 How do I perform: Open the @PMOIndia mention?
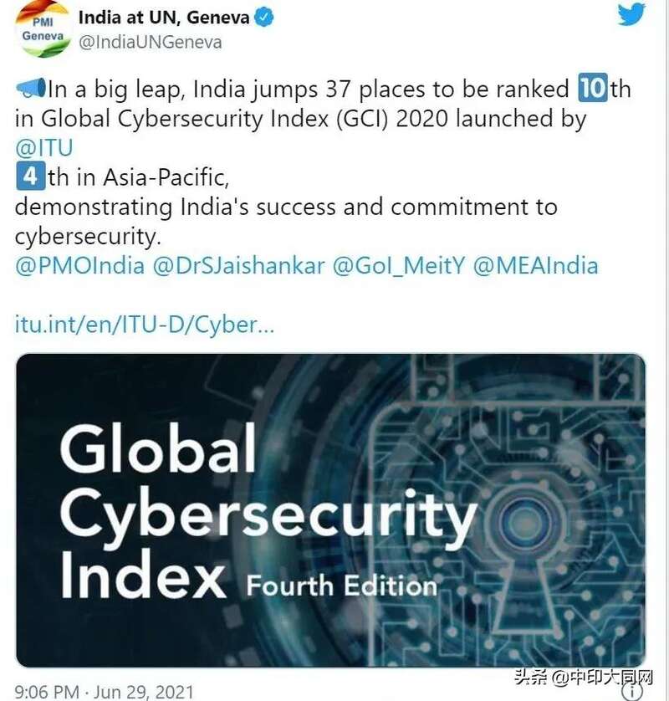tap(80, 265)
